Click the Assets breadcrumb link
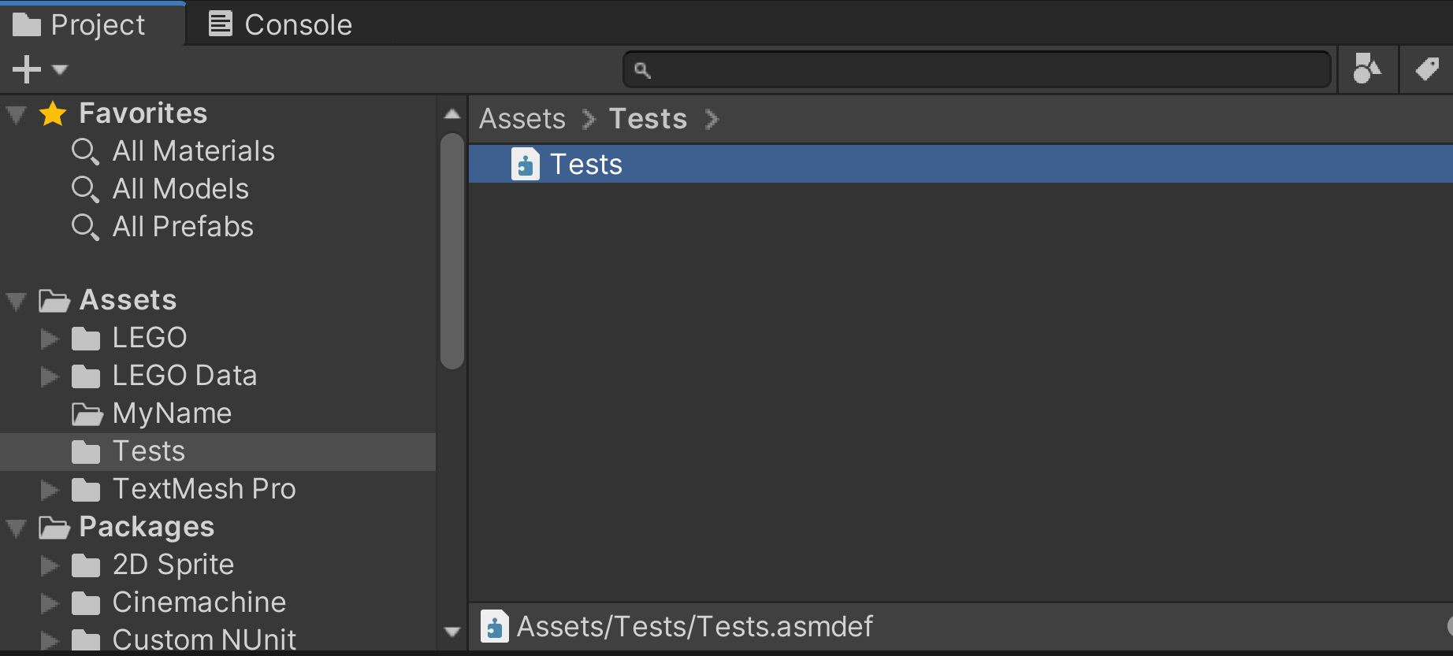Image resolution: width=1453 pixels, height=656 pixels. tap(522, 119)
